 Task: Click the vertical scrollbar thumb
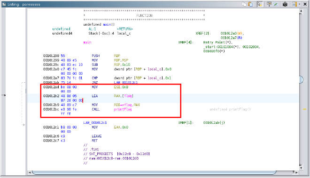(301, 79)
